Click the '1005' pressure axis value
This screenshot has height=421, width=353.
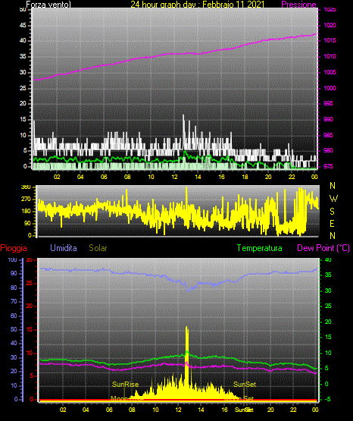(x=330, y=72)
